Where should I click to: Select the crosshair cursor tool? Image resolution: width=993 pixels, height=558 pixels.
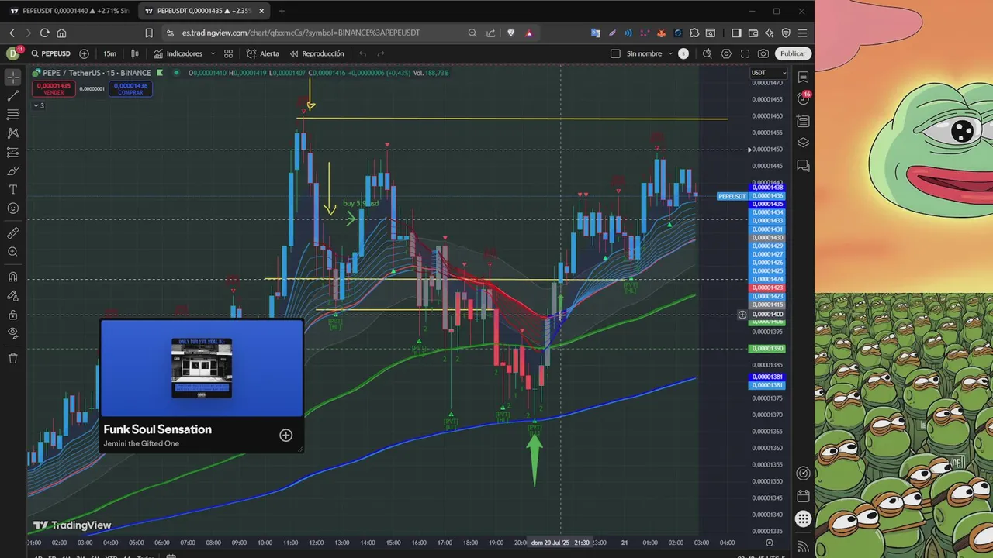pos(13,77)
